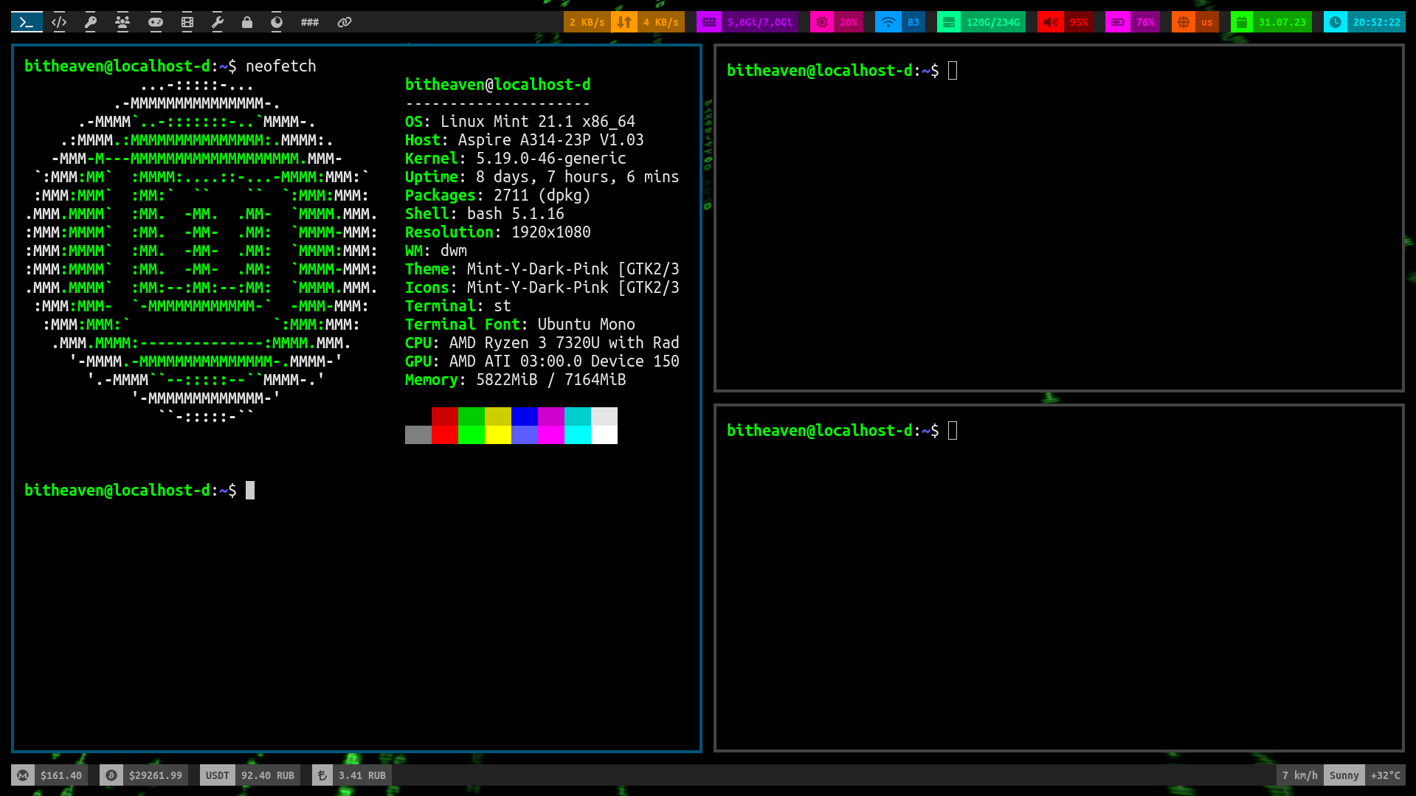
Task: Click the Resolution: 1920x1080 line
Action: point(498,232)
